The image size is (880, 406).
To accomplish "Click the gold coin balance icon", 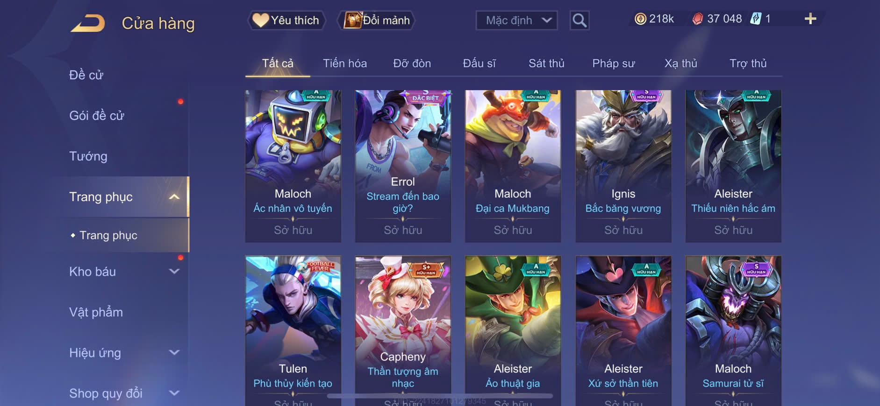I will click(x=640, y=19).
